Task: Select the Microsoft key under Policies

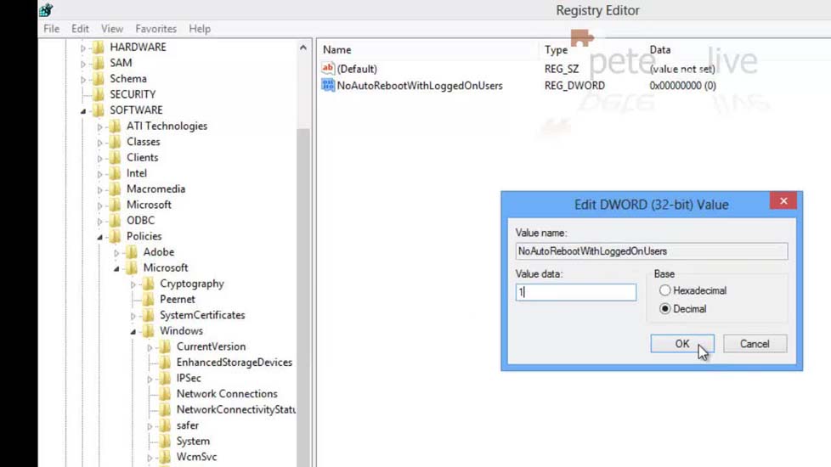Action: 166,268
